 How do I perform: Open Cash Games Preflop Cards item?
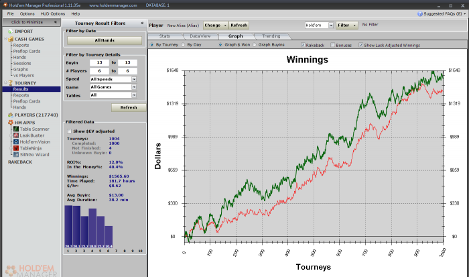tap(27, 51)
